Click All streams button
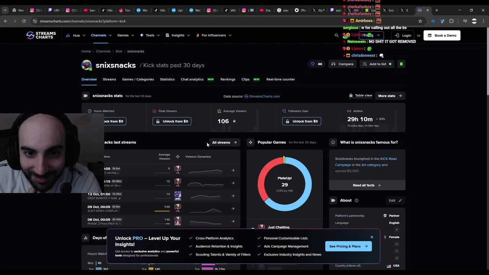Screen dimensions: 489x275 tap(225, 142)
